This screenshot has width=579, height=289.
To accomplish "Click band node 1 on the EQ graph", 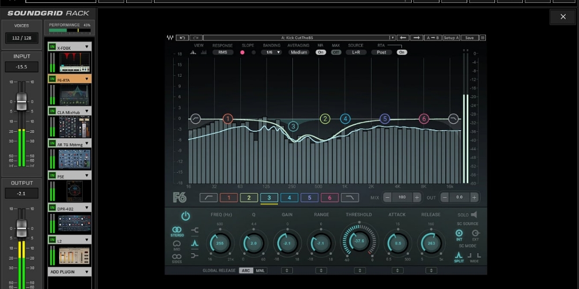I will tap(228, 118).
